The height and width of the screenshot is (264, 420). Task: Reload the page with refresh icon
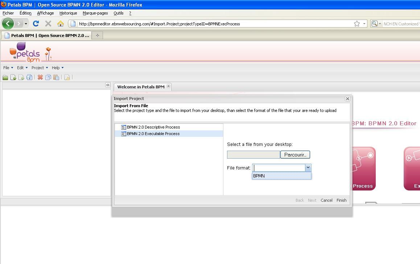36,24
